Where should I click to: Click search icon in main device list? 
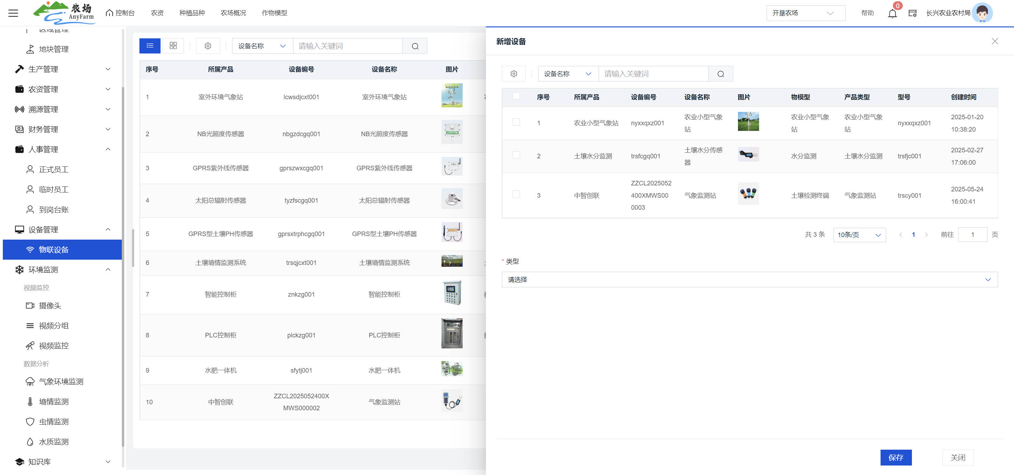[415, 46]
